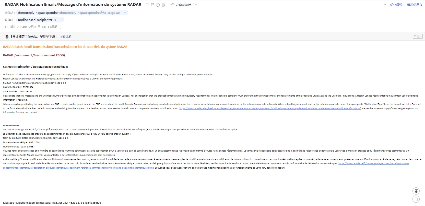Click the 'Cosmetic Number: 03711664' line
The image size is (425, 206).
click(x=18, y=87)
